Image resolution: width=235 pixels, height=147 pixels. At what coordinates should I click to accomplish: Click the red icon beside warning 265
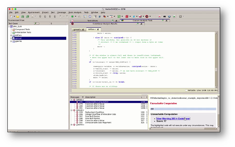pyautogui.click(x=78, y=102)
